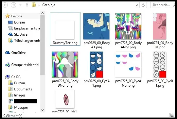The height and width of the screenshot is (119, 177).
Task: Go forward with the Forward arrow
Action: point(14,5)
